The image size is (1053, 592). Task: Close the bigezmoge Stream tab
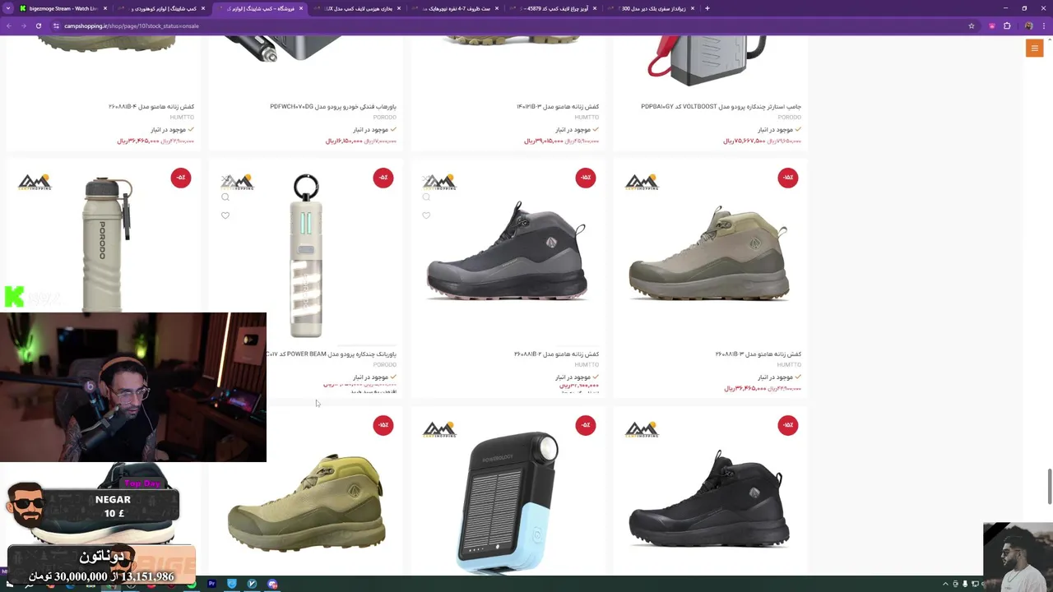pyautogui.click(x=104, y=8)
